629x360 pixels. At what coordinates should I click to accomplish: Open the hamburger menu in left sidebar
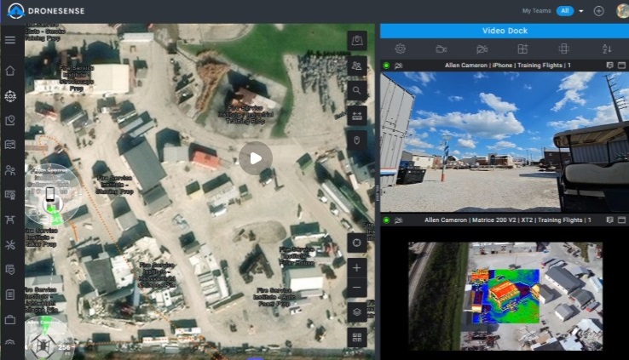[10, 40]
